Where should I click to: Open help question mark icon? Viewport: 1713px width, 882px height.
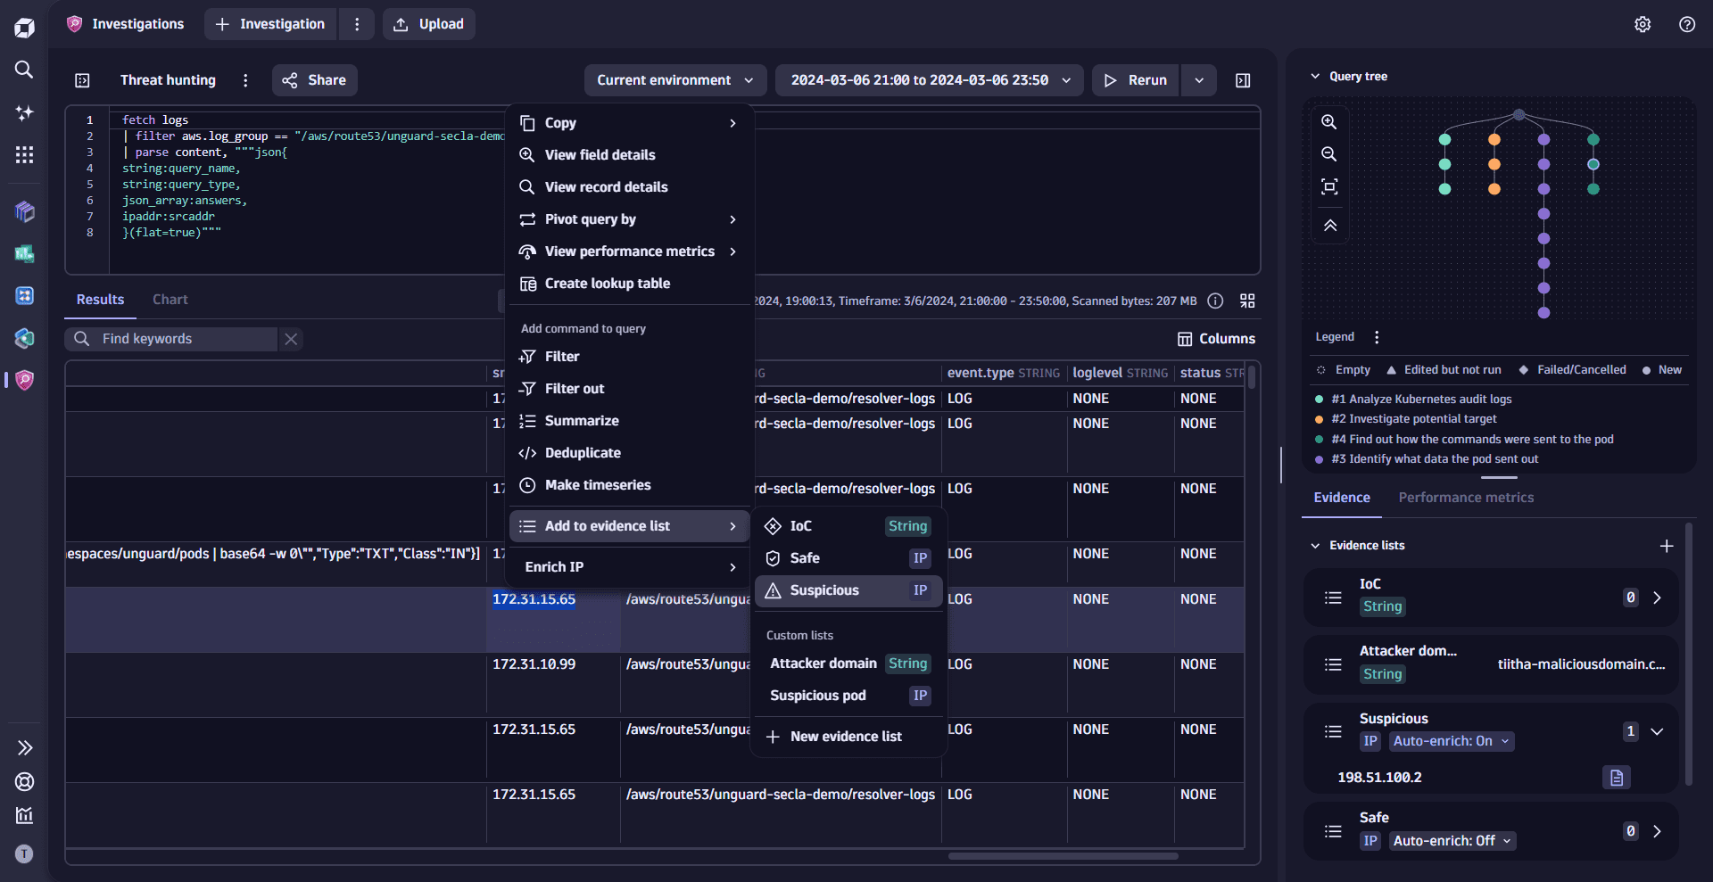coord(1687,24)
